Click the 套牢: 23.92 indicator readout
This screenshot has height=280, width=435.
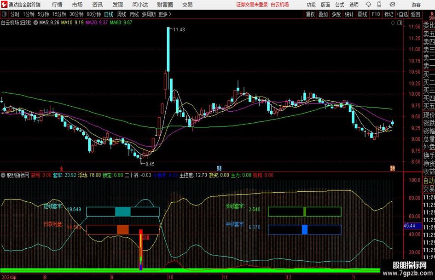point(64,175)
